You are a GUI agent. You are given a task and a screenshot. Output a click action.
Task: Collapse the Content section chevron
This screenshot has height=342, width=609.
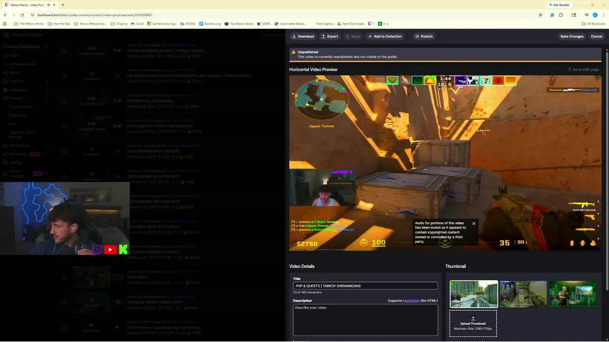[47, 98]
